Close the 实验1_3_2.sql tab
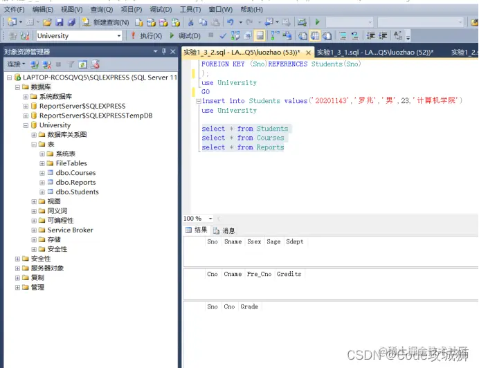Image resolution: width=479 pixels, height=368 pixels. point(309,53)
